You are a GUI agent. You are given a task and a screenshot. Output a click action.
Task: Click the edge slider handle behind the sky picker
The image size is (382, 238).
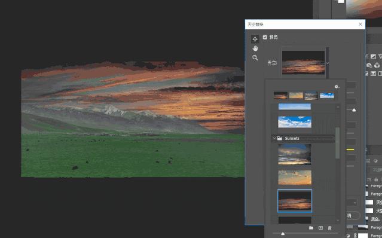point(354,110)
